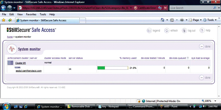Image resolution: width=221 pixels, height=110 pixels.
Task: Click the Add to Favorites star icon
Action: point(10,20)
